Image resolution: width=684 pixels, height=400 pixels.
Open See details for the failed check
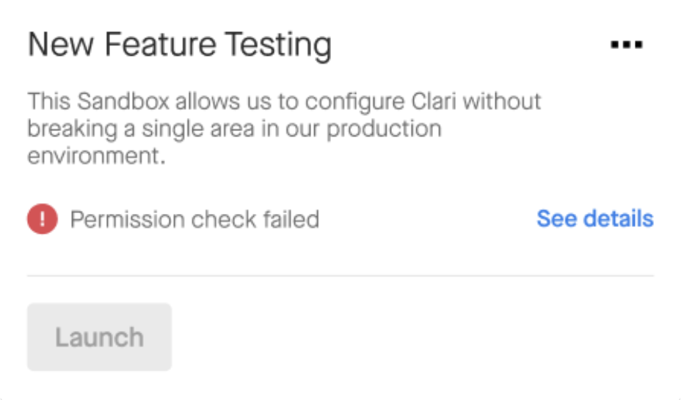(x=595, y=218)
